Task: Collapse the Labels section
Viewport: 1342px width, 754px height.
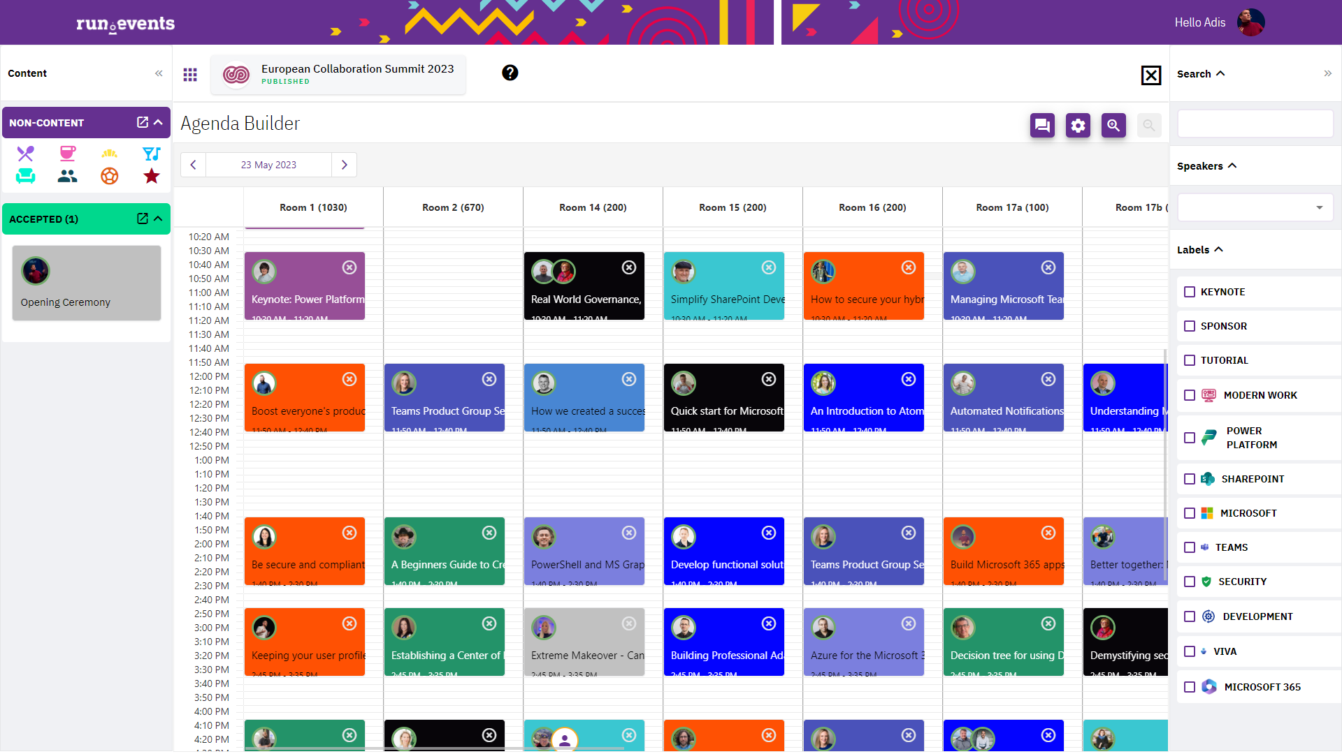Action: [1218, 249]
